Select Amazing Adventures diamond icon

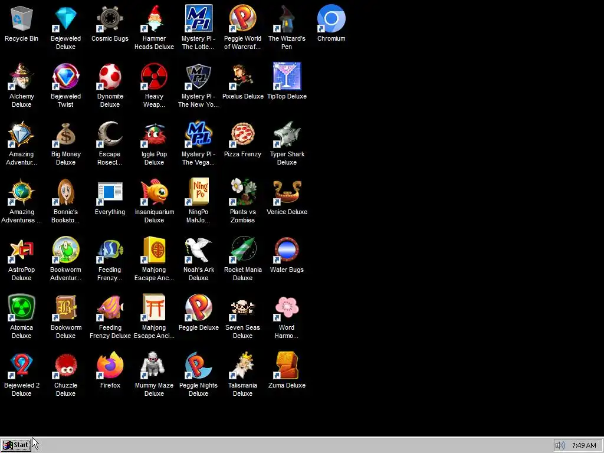tap(22, 134)
